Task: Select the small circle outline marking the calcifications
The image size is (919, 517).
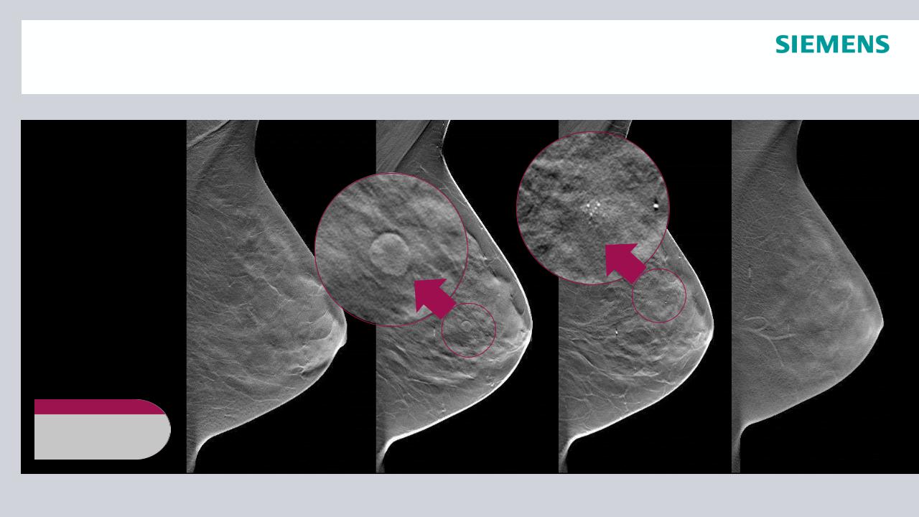Action: point(659,295)
